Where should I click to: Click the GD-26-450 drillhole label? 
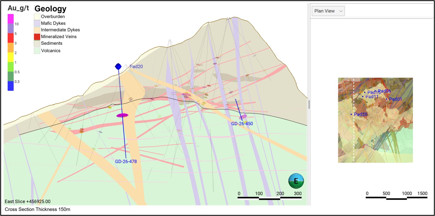[242, 124]
